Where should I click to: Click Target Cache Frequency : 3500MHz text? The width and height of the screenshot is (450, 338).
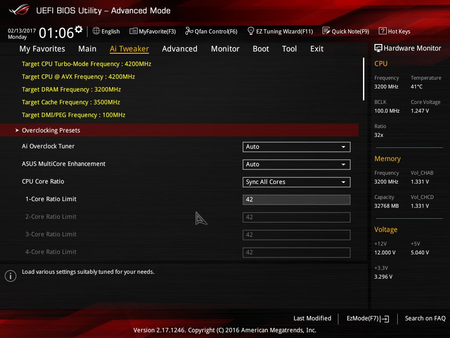point(71,102)
